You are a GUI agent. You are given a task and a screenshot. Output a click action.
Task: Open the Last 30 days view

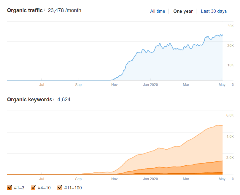tap(214, 11)
